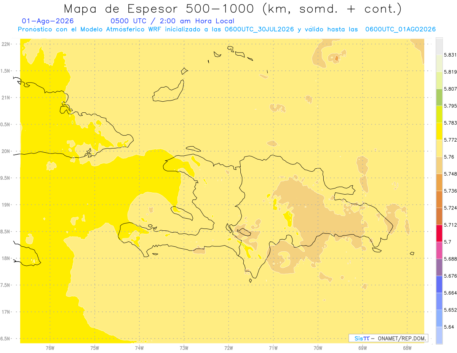
Task: Pick the pale blue colorbar segment below 5.64
Action: 439,335
